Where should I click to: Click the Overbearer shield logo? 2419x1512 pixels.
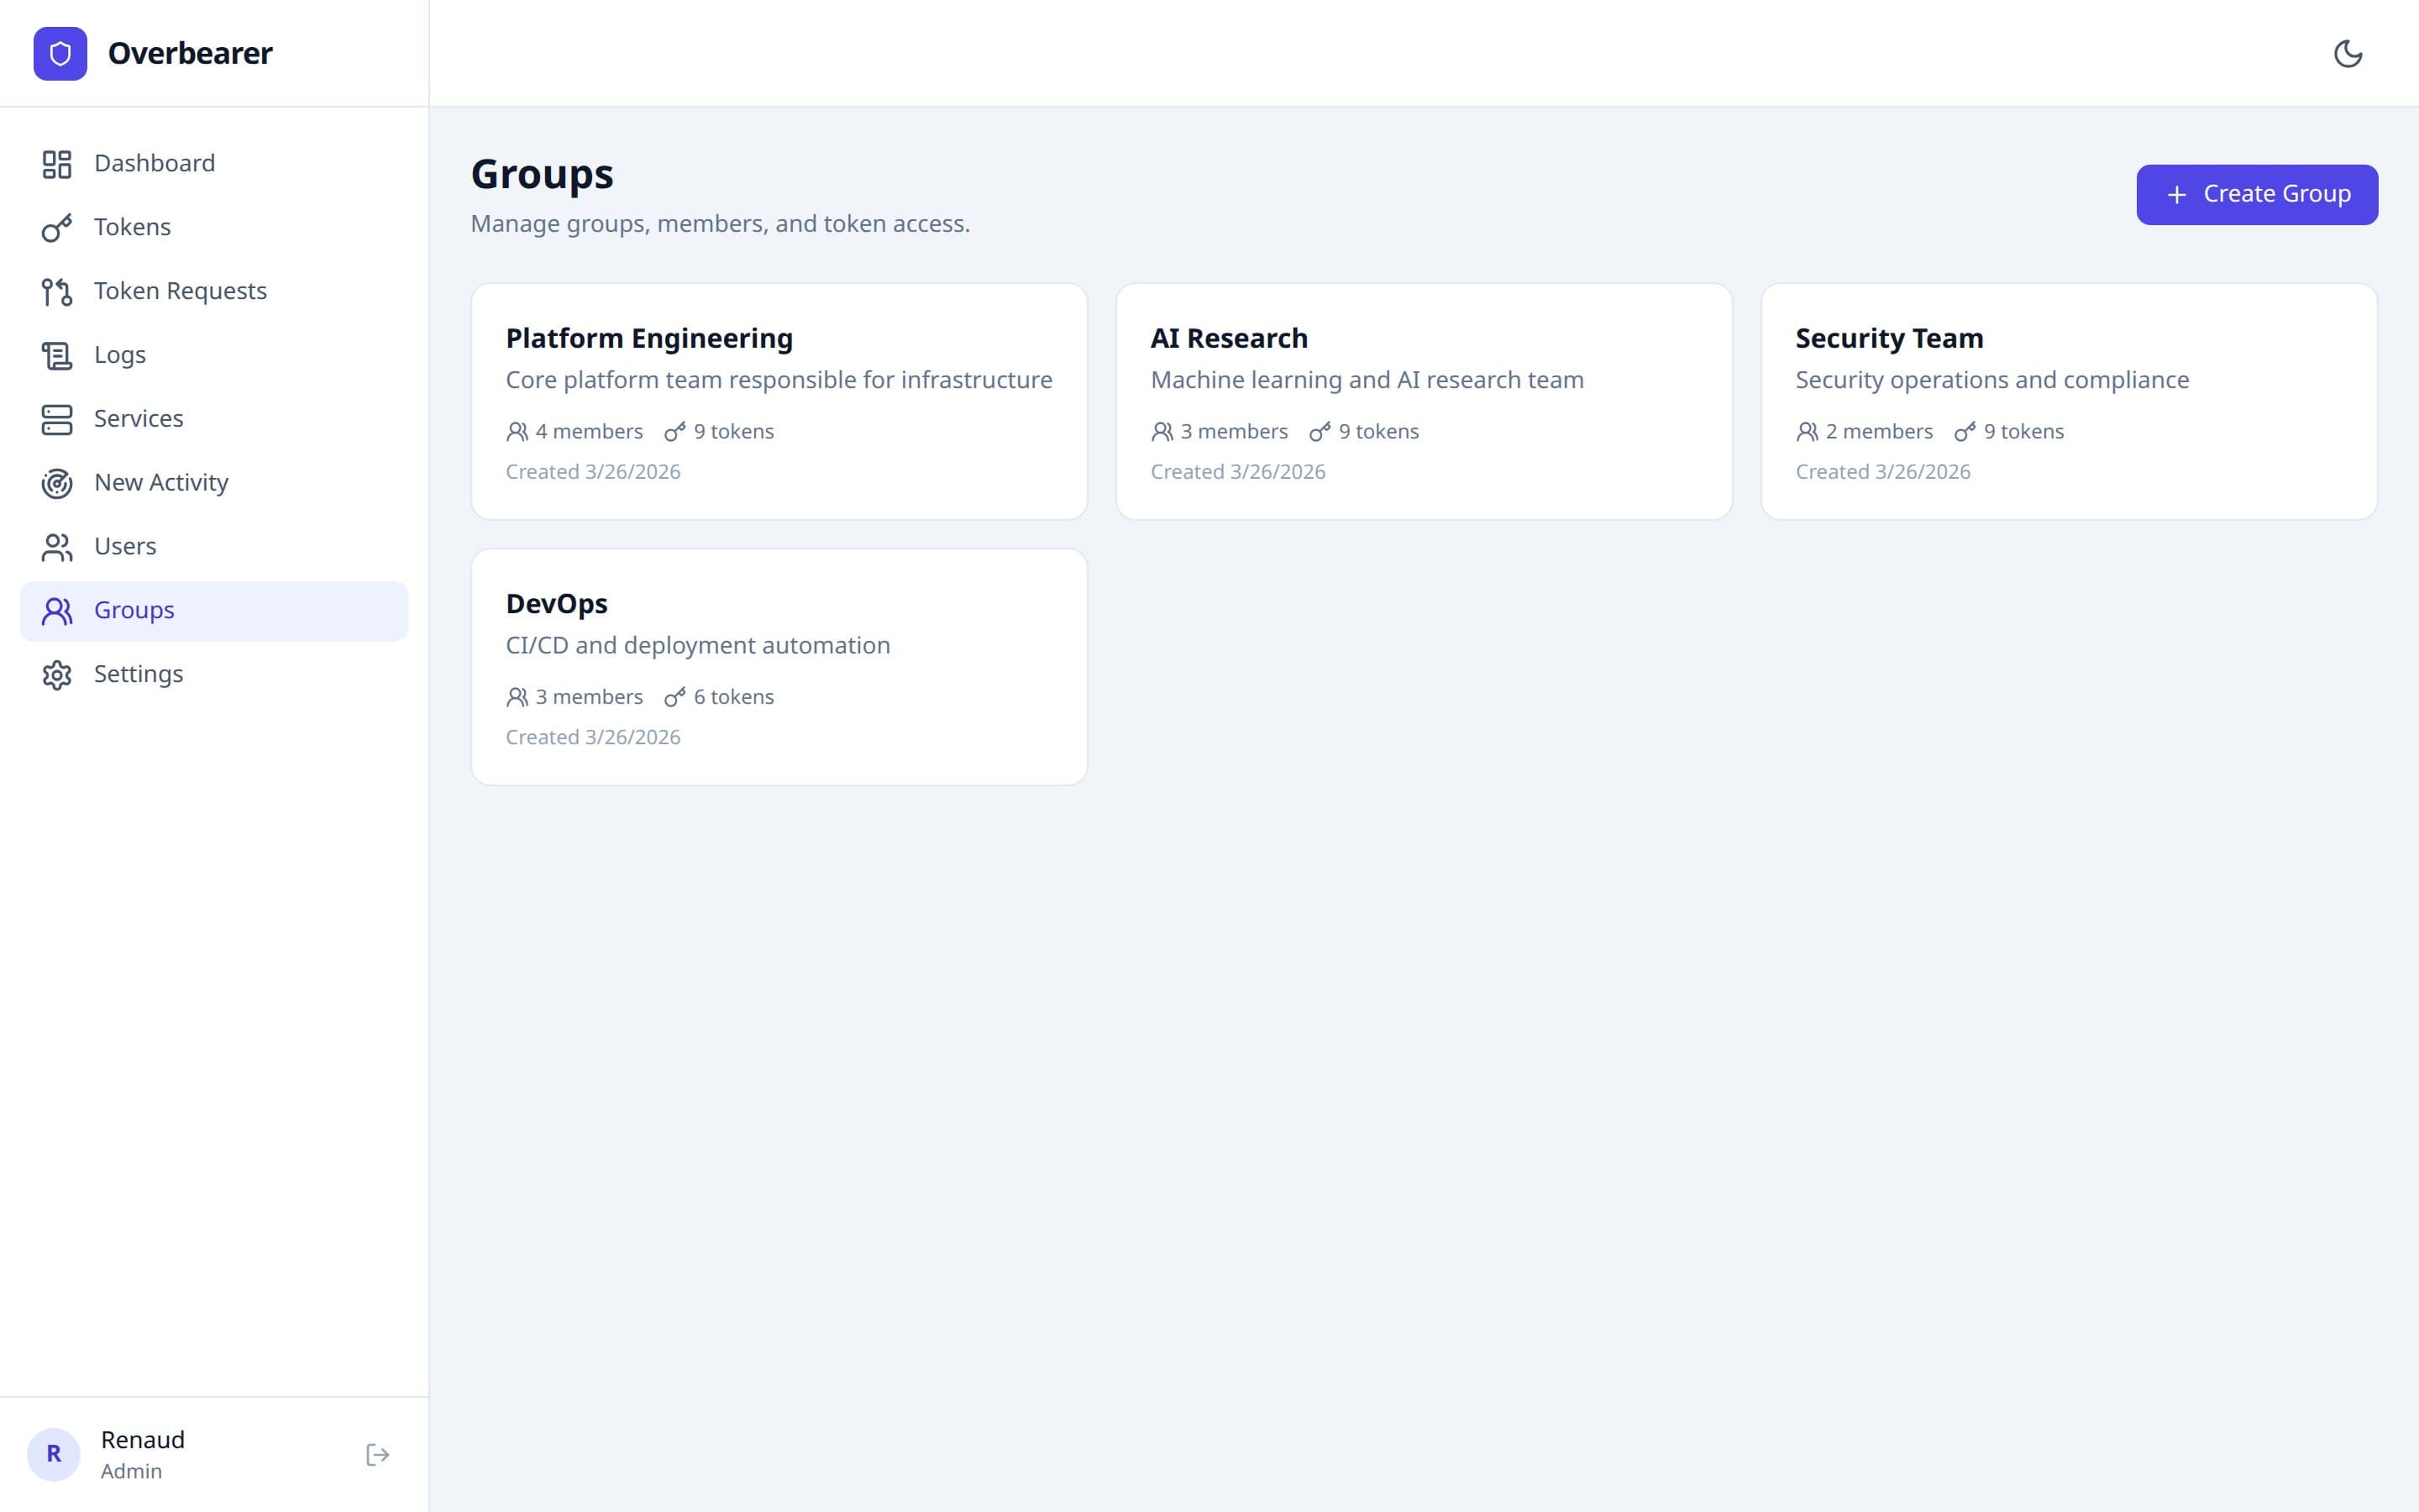[x=61, y=53]
